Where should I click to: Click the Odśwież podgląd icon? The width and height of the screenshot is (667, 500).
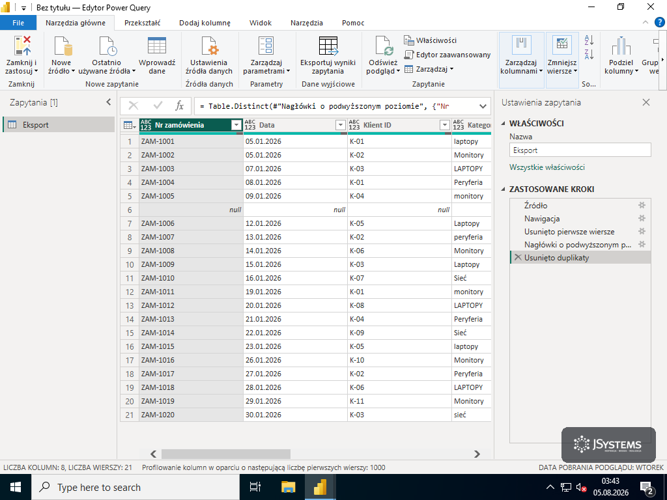click(384, 46)
